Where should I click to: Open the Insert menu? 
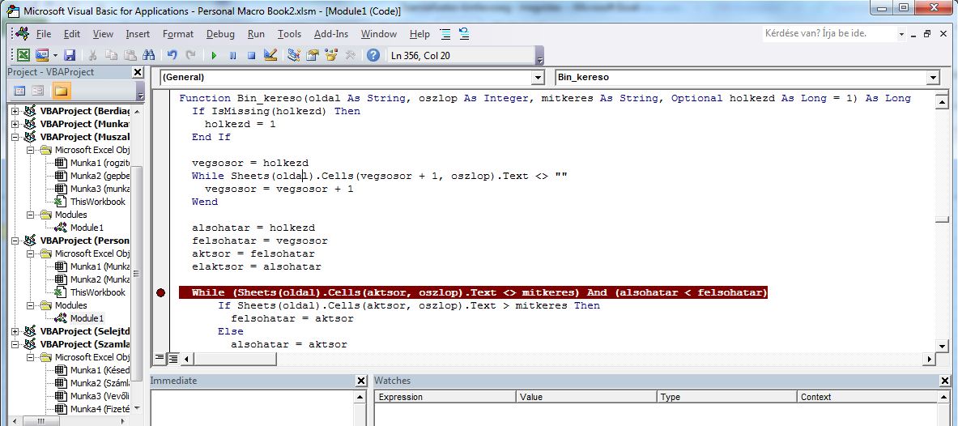click(x=138, y=34)
